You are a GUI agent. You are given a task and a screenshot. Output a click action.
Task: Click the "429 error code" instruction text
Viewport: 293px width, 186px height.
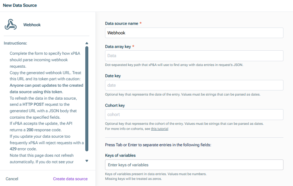pyautogui.click(x=23, y=149)
